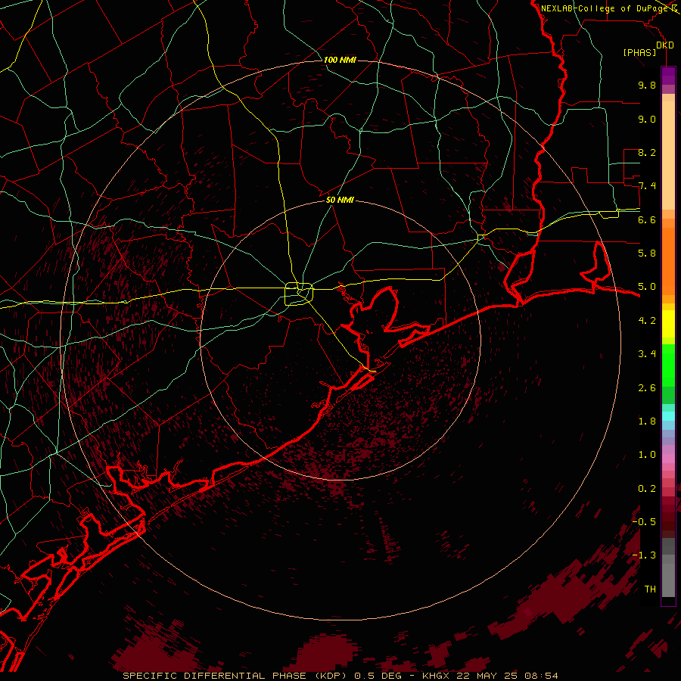Click the 50 NMI range ring label
This screenshot has height=681, width=681.
point(340,200)
